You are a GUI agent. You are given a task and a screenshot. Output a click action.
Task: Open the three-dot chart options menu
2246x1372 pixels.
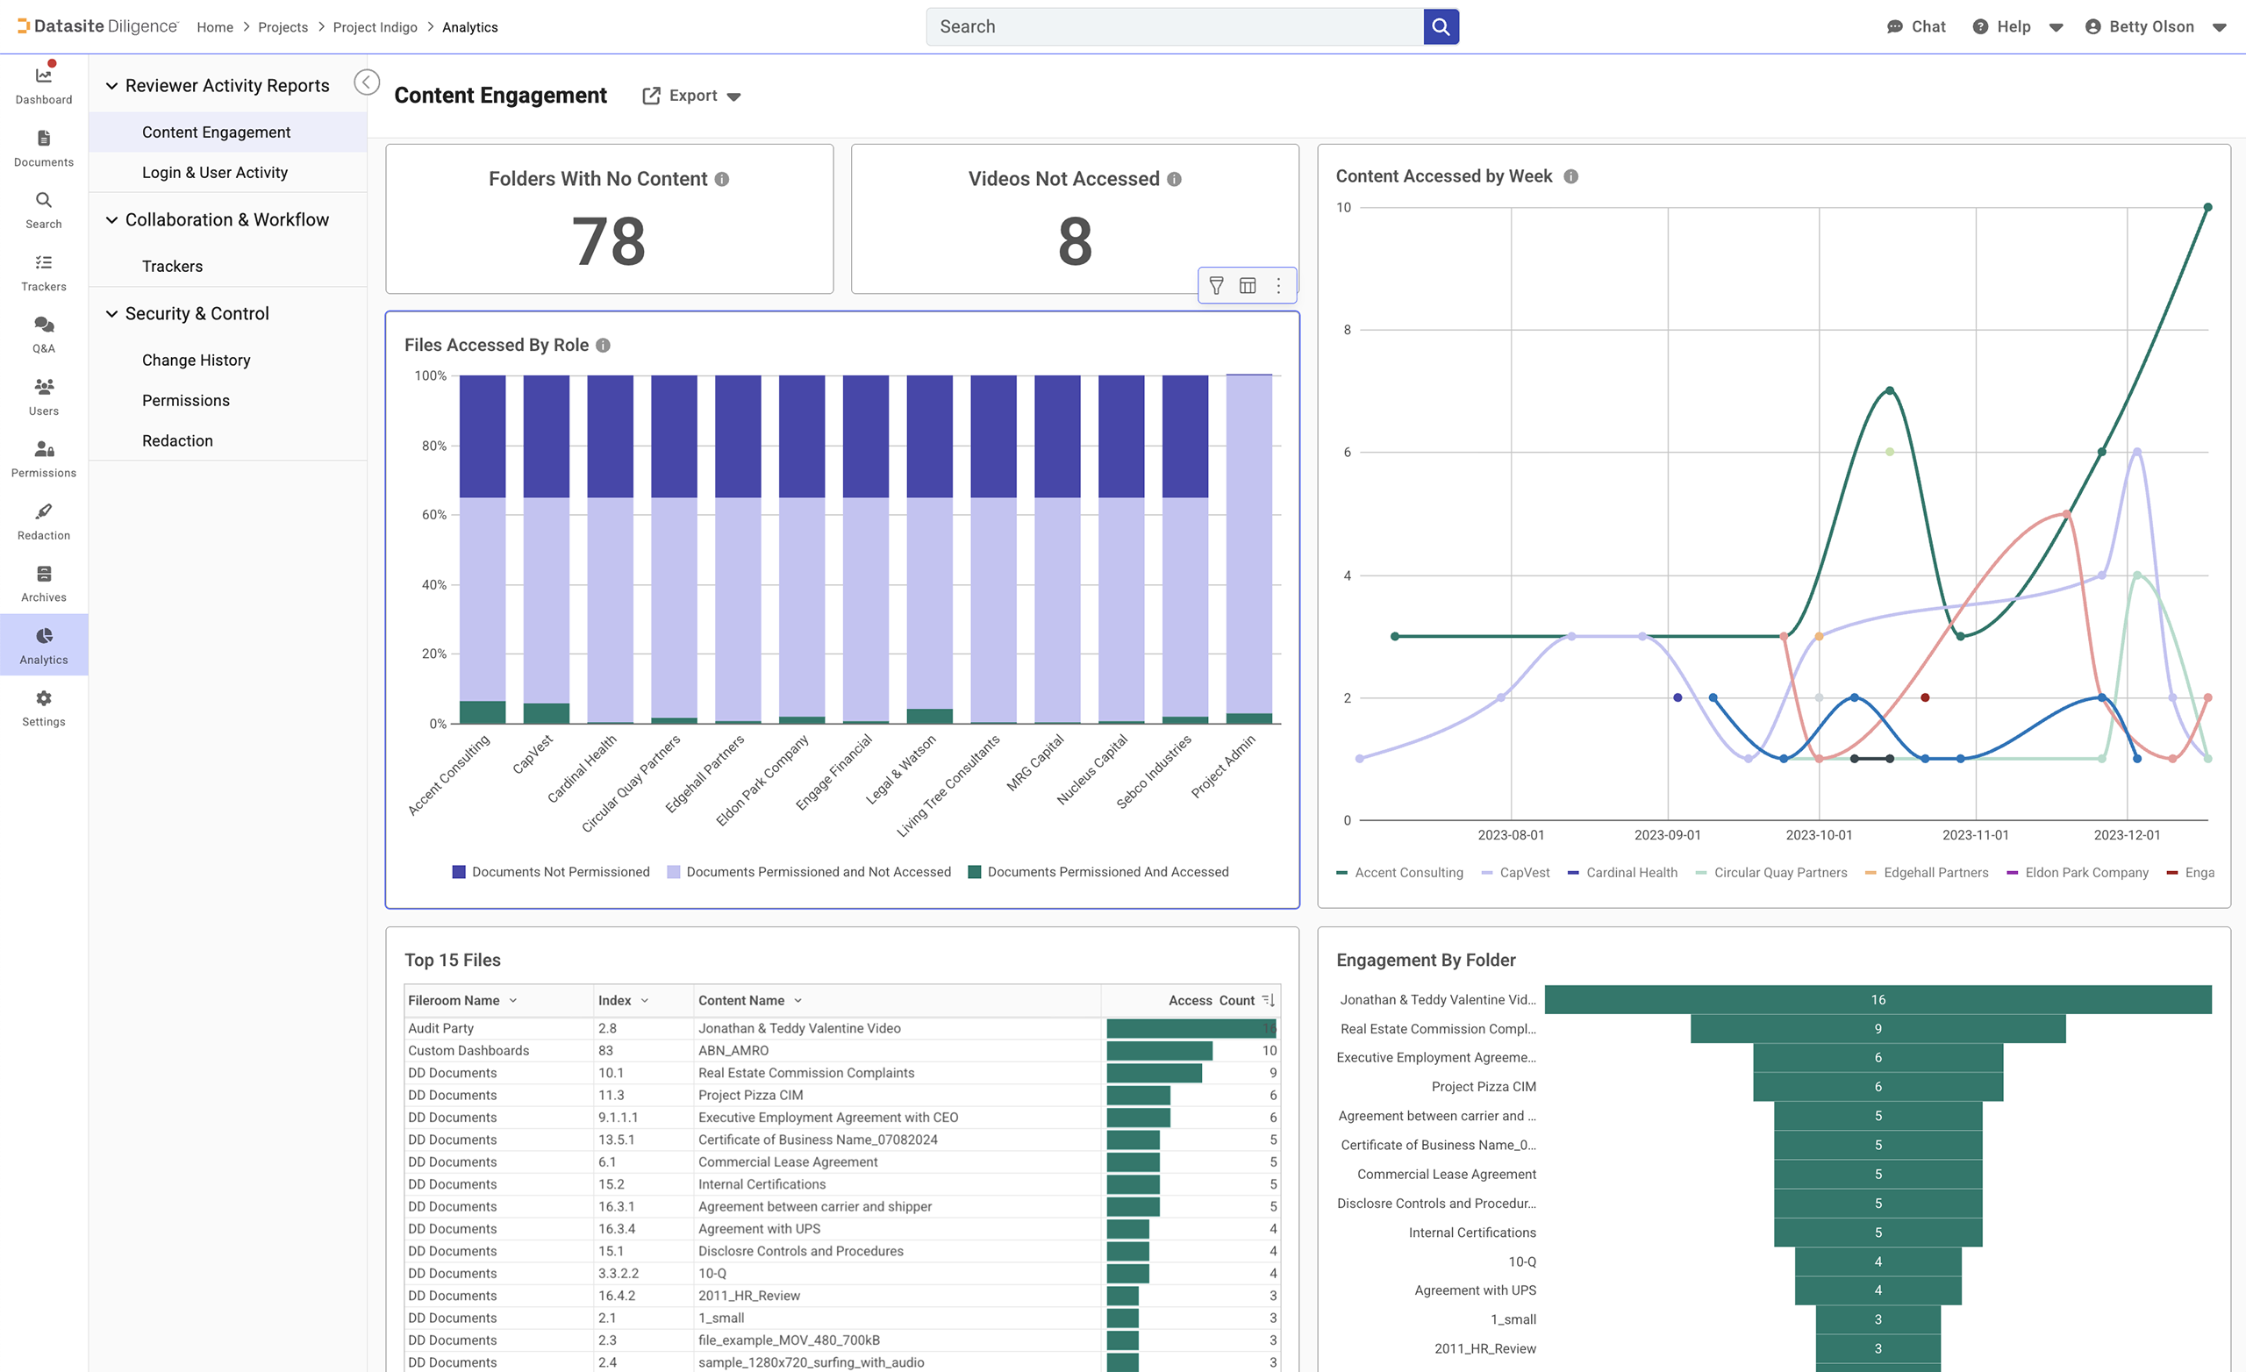(x=1278, y=285)
